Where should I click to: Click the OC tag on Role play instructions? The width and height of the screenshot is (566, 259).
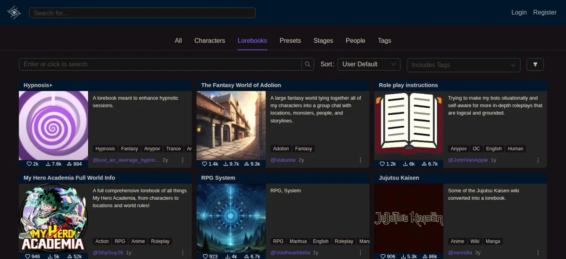(x=476, y=149)
